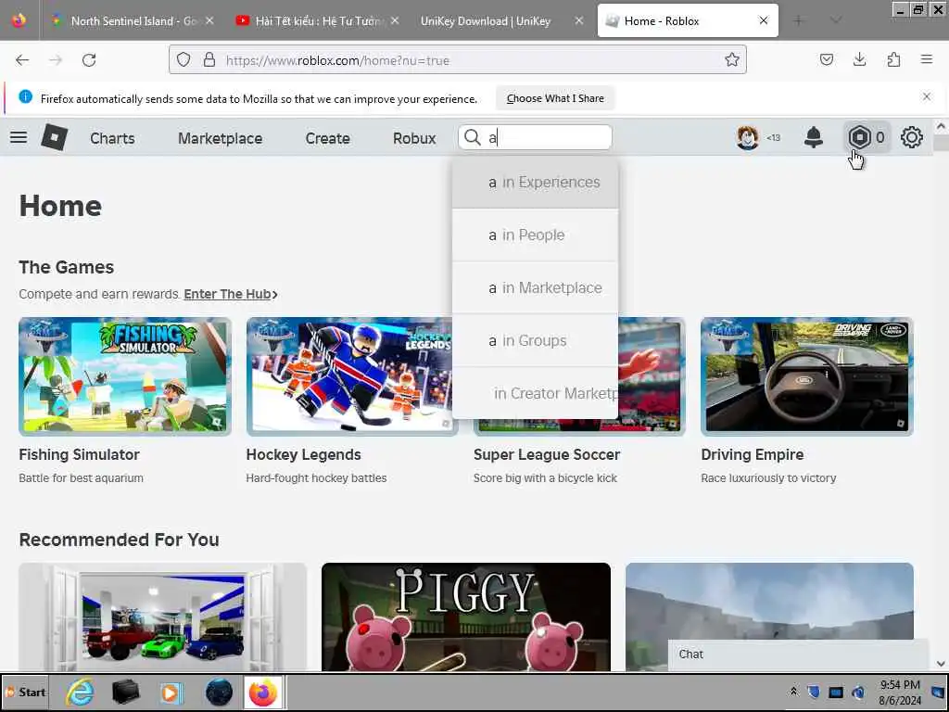
Task: Click the Firefox URL address bar
Action: (x=458, y=60)
